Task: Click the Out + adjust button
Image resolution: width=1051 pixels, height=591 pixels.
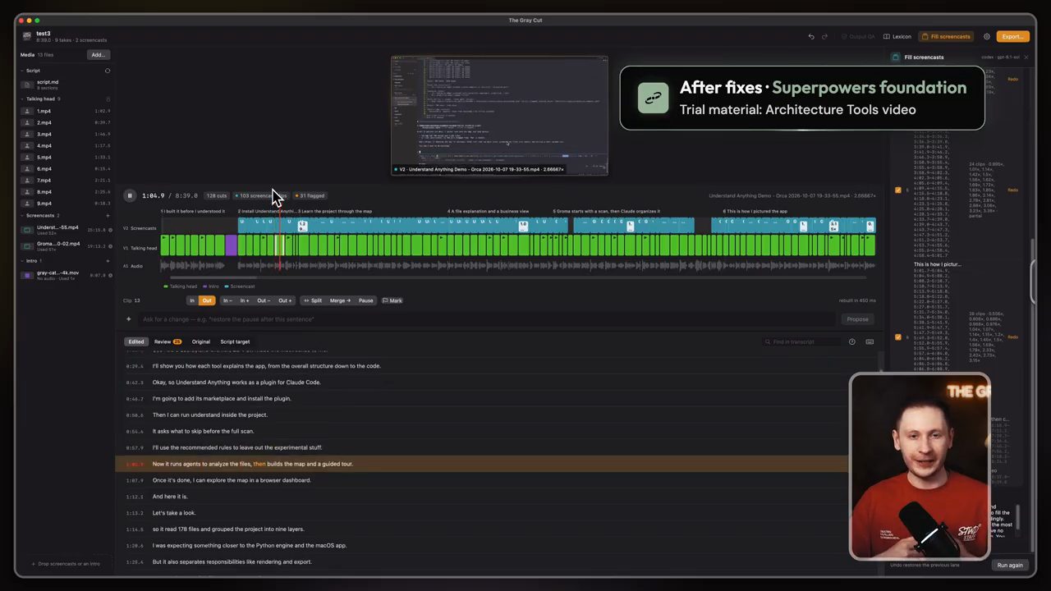Action: click(x=284, y=300)
